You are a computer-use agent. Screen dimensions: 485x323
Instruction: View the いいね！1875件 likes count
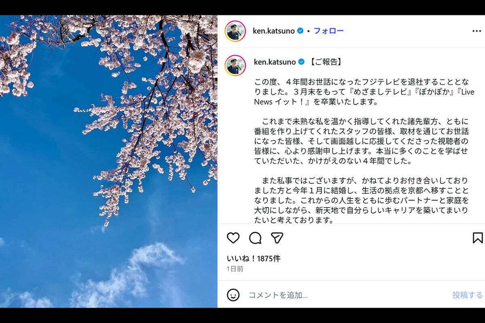[253, 259]
